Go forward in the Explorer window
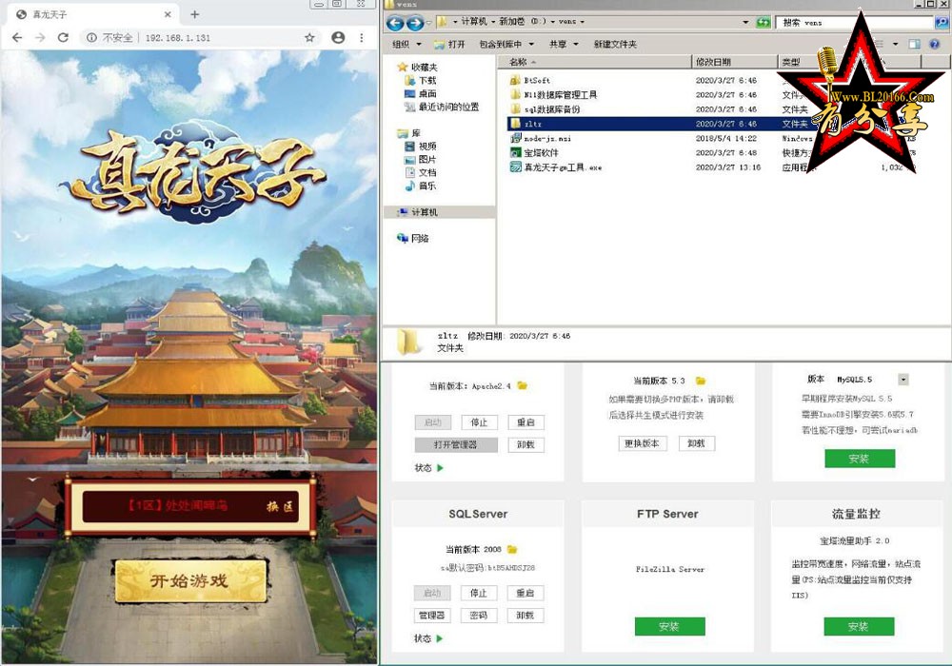Viewport: 952px width, 666px height. (x=415, y=23)
